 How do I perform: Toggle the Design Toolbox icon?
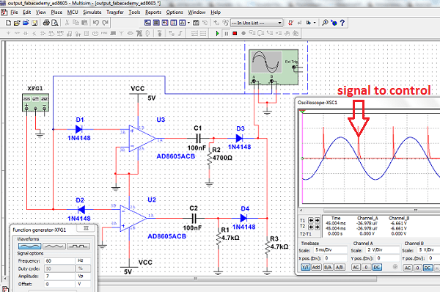[147, 23]
